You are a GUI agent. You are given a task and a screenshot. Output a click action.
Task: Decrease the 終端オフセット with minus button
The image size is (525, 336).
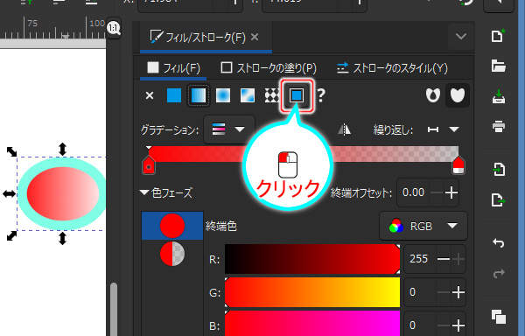pos(437,192)
